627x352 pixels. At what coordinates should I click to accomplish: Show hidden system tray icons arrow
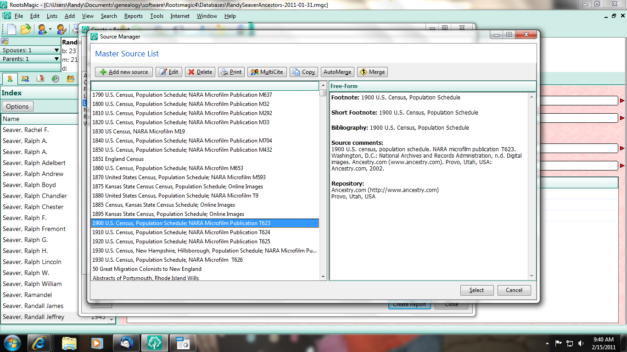tap(548, 343)
